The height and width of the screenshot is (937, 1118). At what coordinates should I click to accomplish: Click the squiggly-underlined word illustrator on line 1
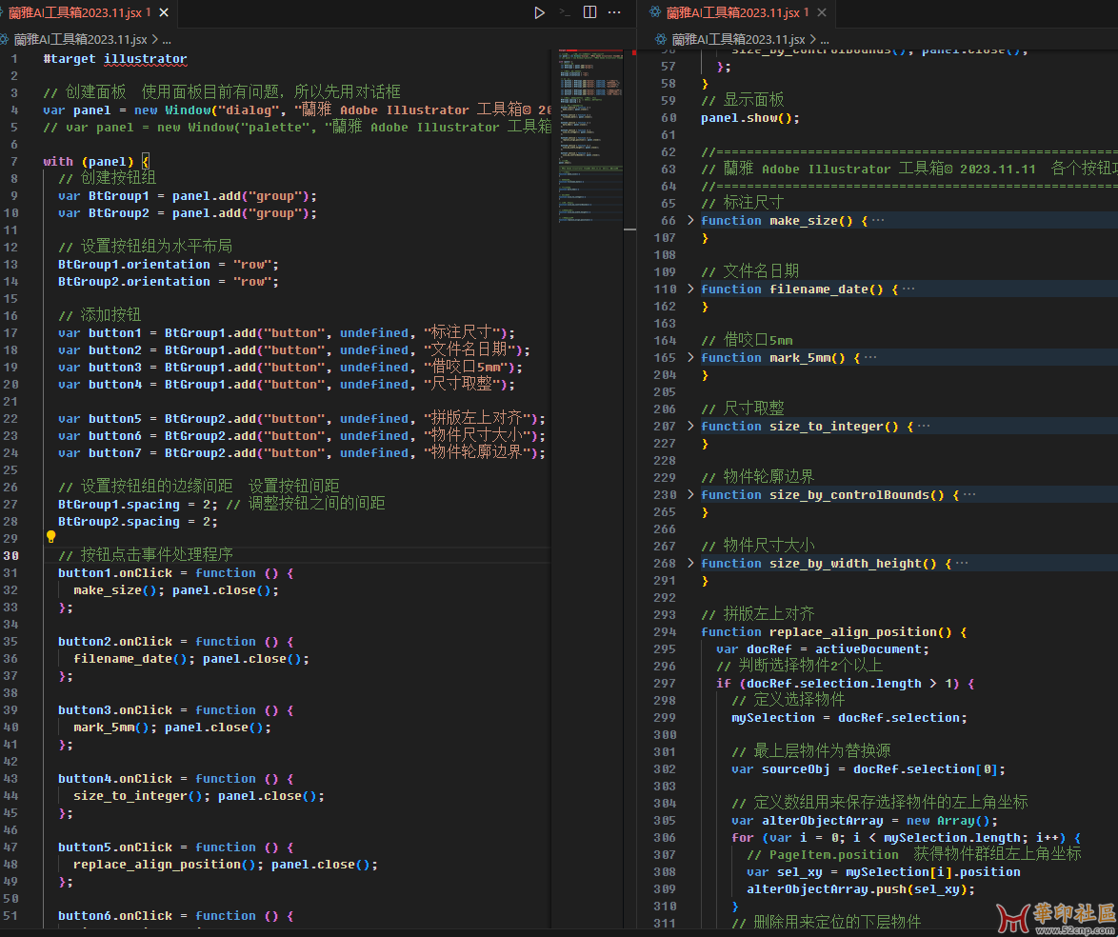pyautogui.click(x=146, y=58)
